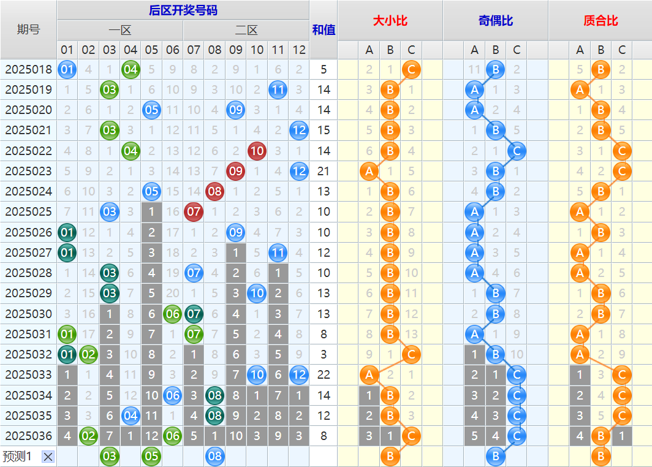
Task: Click the 奇偶比 section header
Action: click(x=496, y=20)
